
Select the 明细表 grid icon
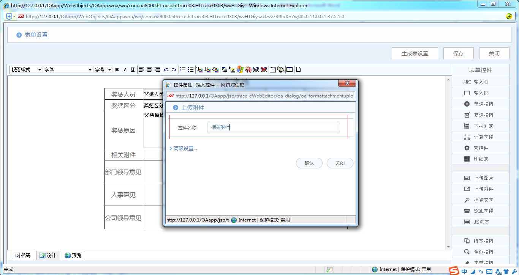pos(467,159)
